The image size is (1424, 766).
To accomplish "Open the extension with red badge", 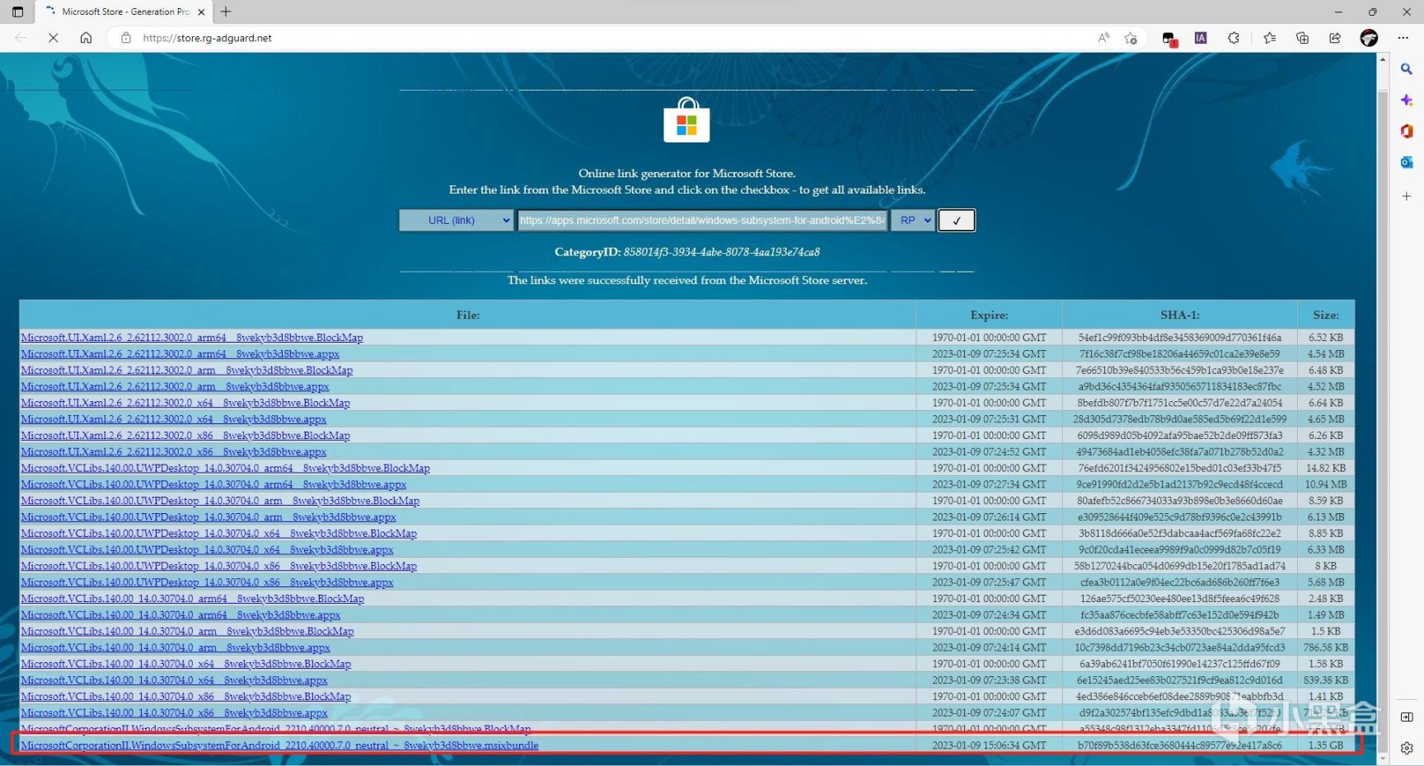I will 1169,38.
